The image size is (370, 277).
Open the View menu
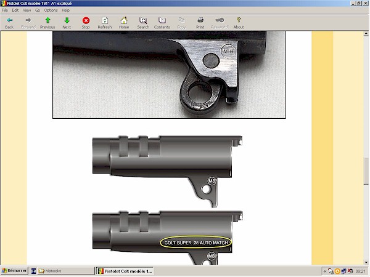pos(27,10)
